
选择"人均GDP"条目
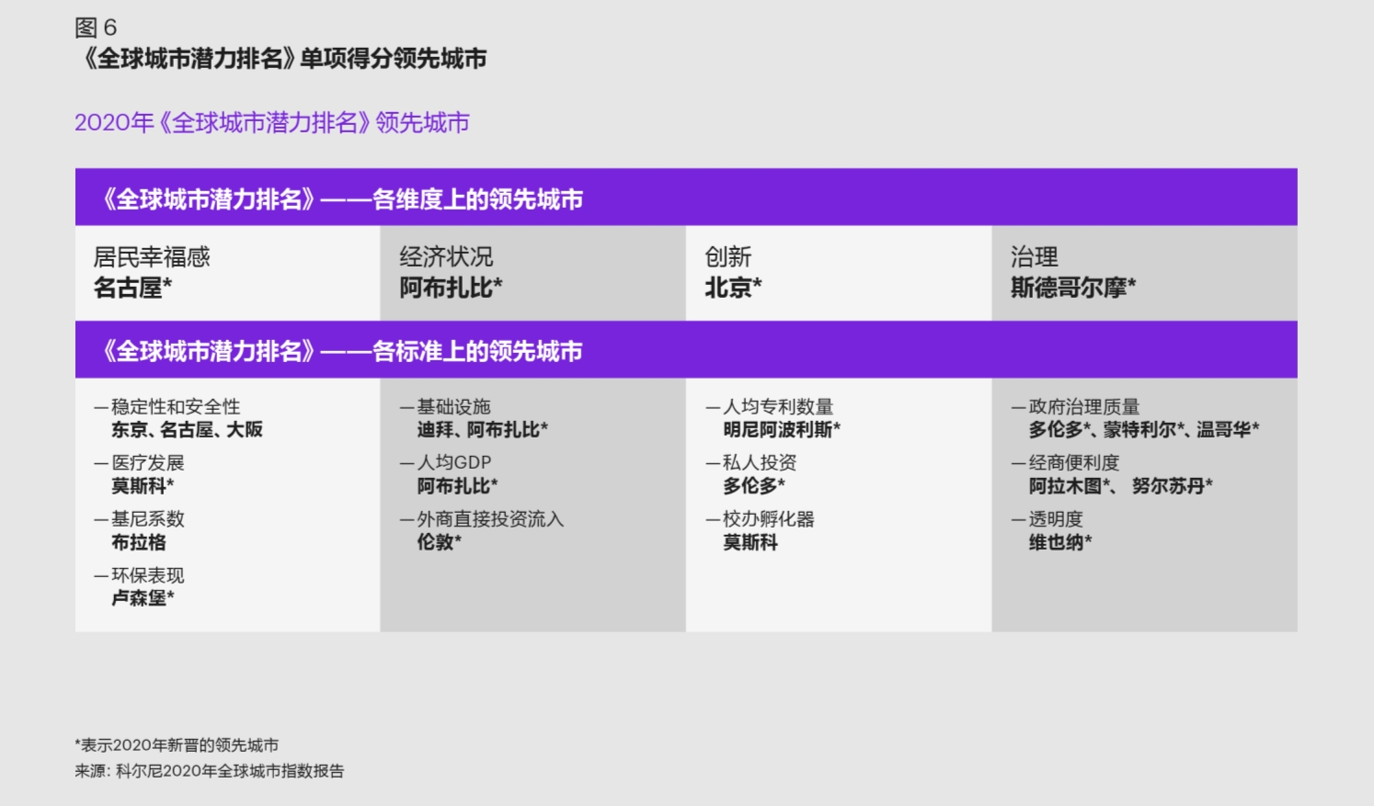point(446,461)
